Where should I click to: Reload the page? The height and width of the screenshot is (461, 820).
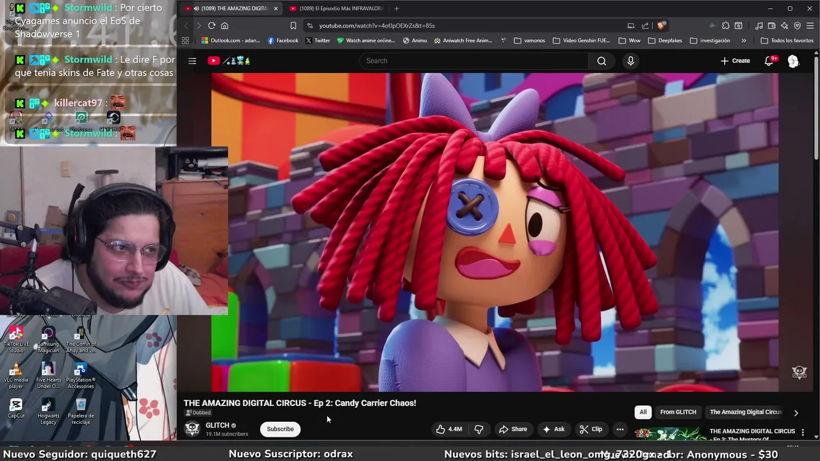tap(211, 26)
